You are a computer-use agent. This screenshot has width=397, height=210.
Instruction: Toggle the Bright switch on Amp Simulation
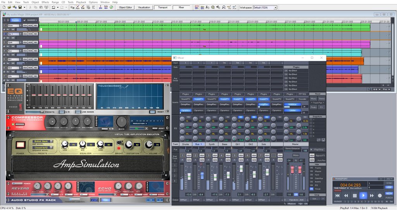tap(119, 143)
